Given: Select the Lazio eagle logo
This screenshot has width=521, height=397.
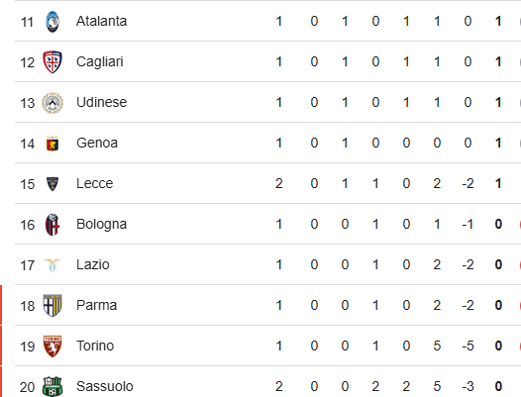Looking at the screenshot, I should pyautogui.click(x=52, y=265).
